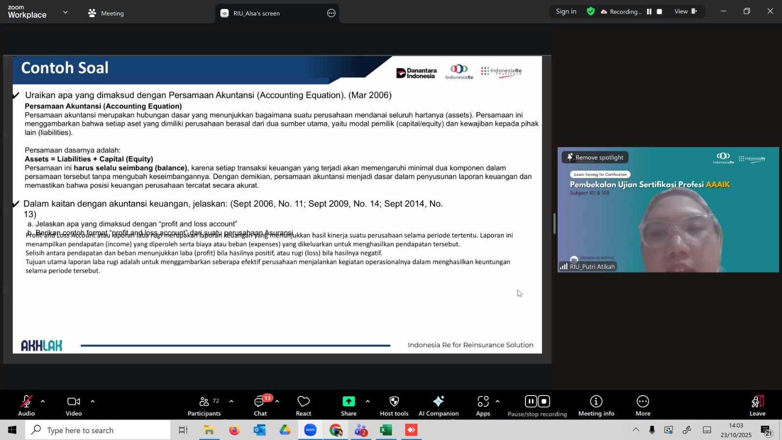Viewport: 782px width, 440px height.
Task: Click Remove spotlight on speaker video
Action: point(595,157)
